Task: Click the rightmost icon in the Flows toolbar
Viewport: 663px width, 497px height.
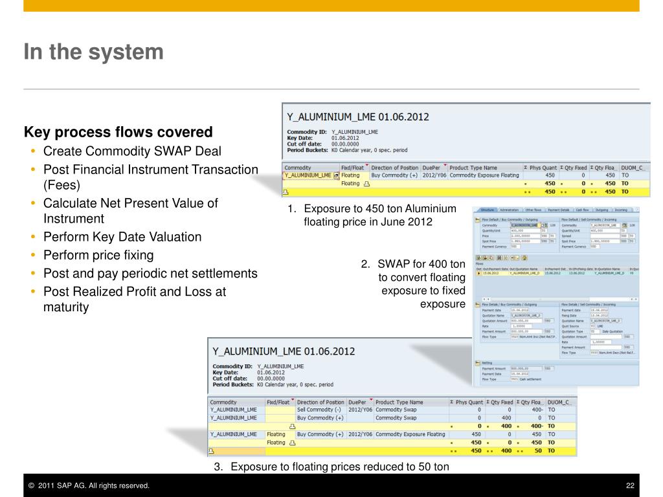Action: [x=524, y=258]
